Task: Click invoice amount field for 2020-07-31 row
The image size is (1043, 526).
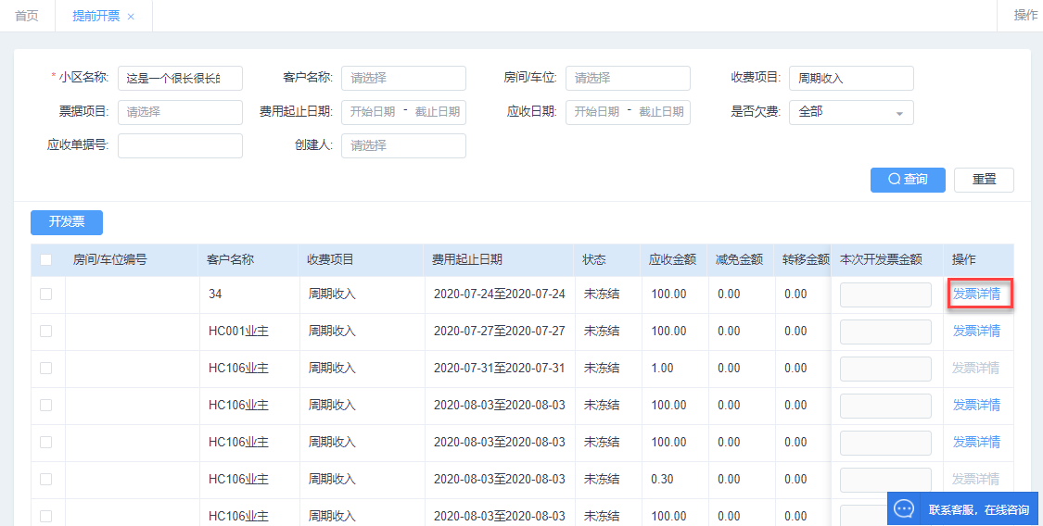Action: click(x=885, y=369)
